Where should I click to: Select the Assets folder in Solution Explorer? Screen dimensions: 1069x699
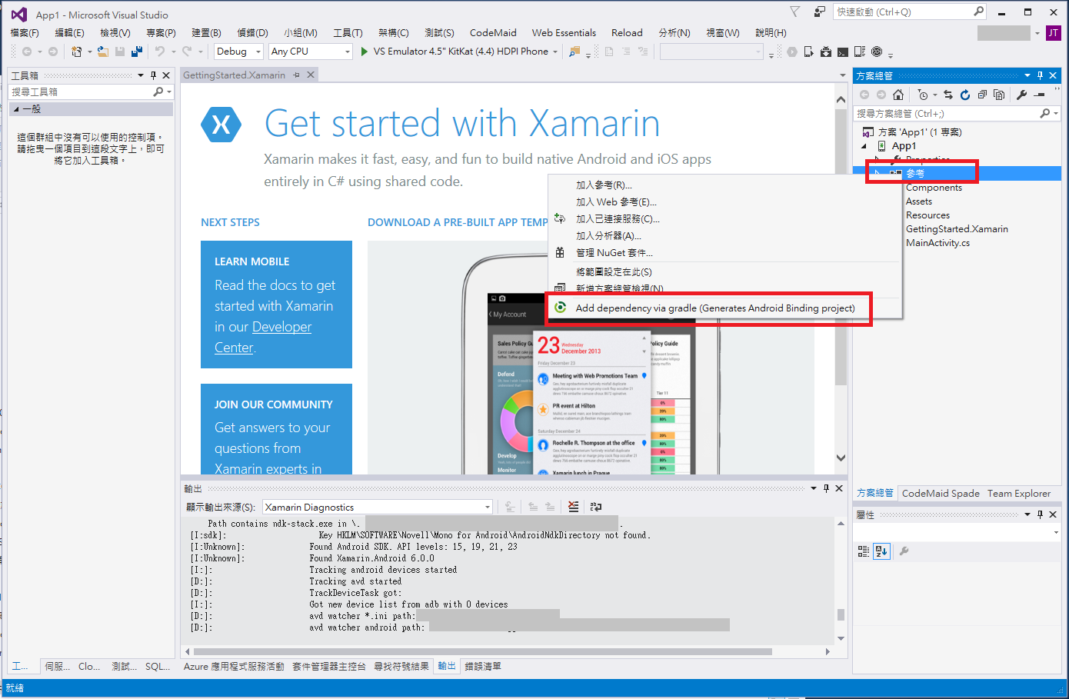[918, 201]
